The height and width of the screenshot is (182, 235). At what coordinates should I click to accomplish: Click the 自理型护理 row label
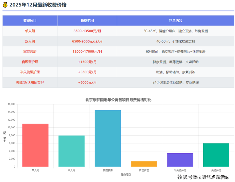(30, 62)
